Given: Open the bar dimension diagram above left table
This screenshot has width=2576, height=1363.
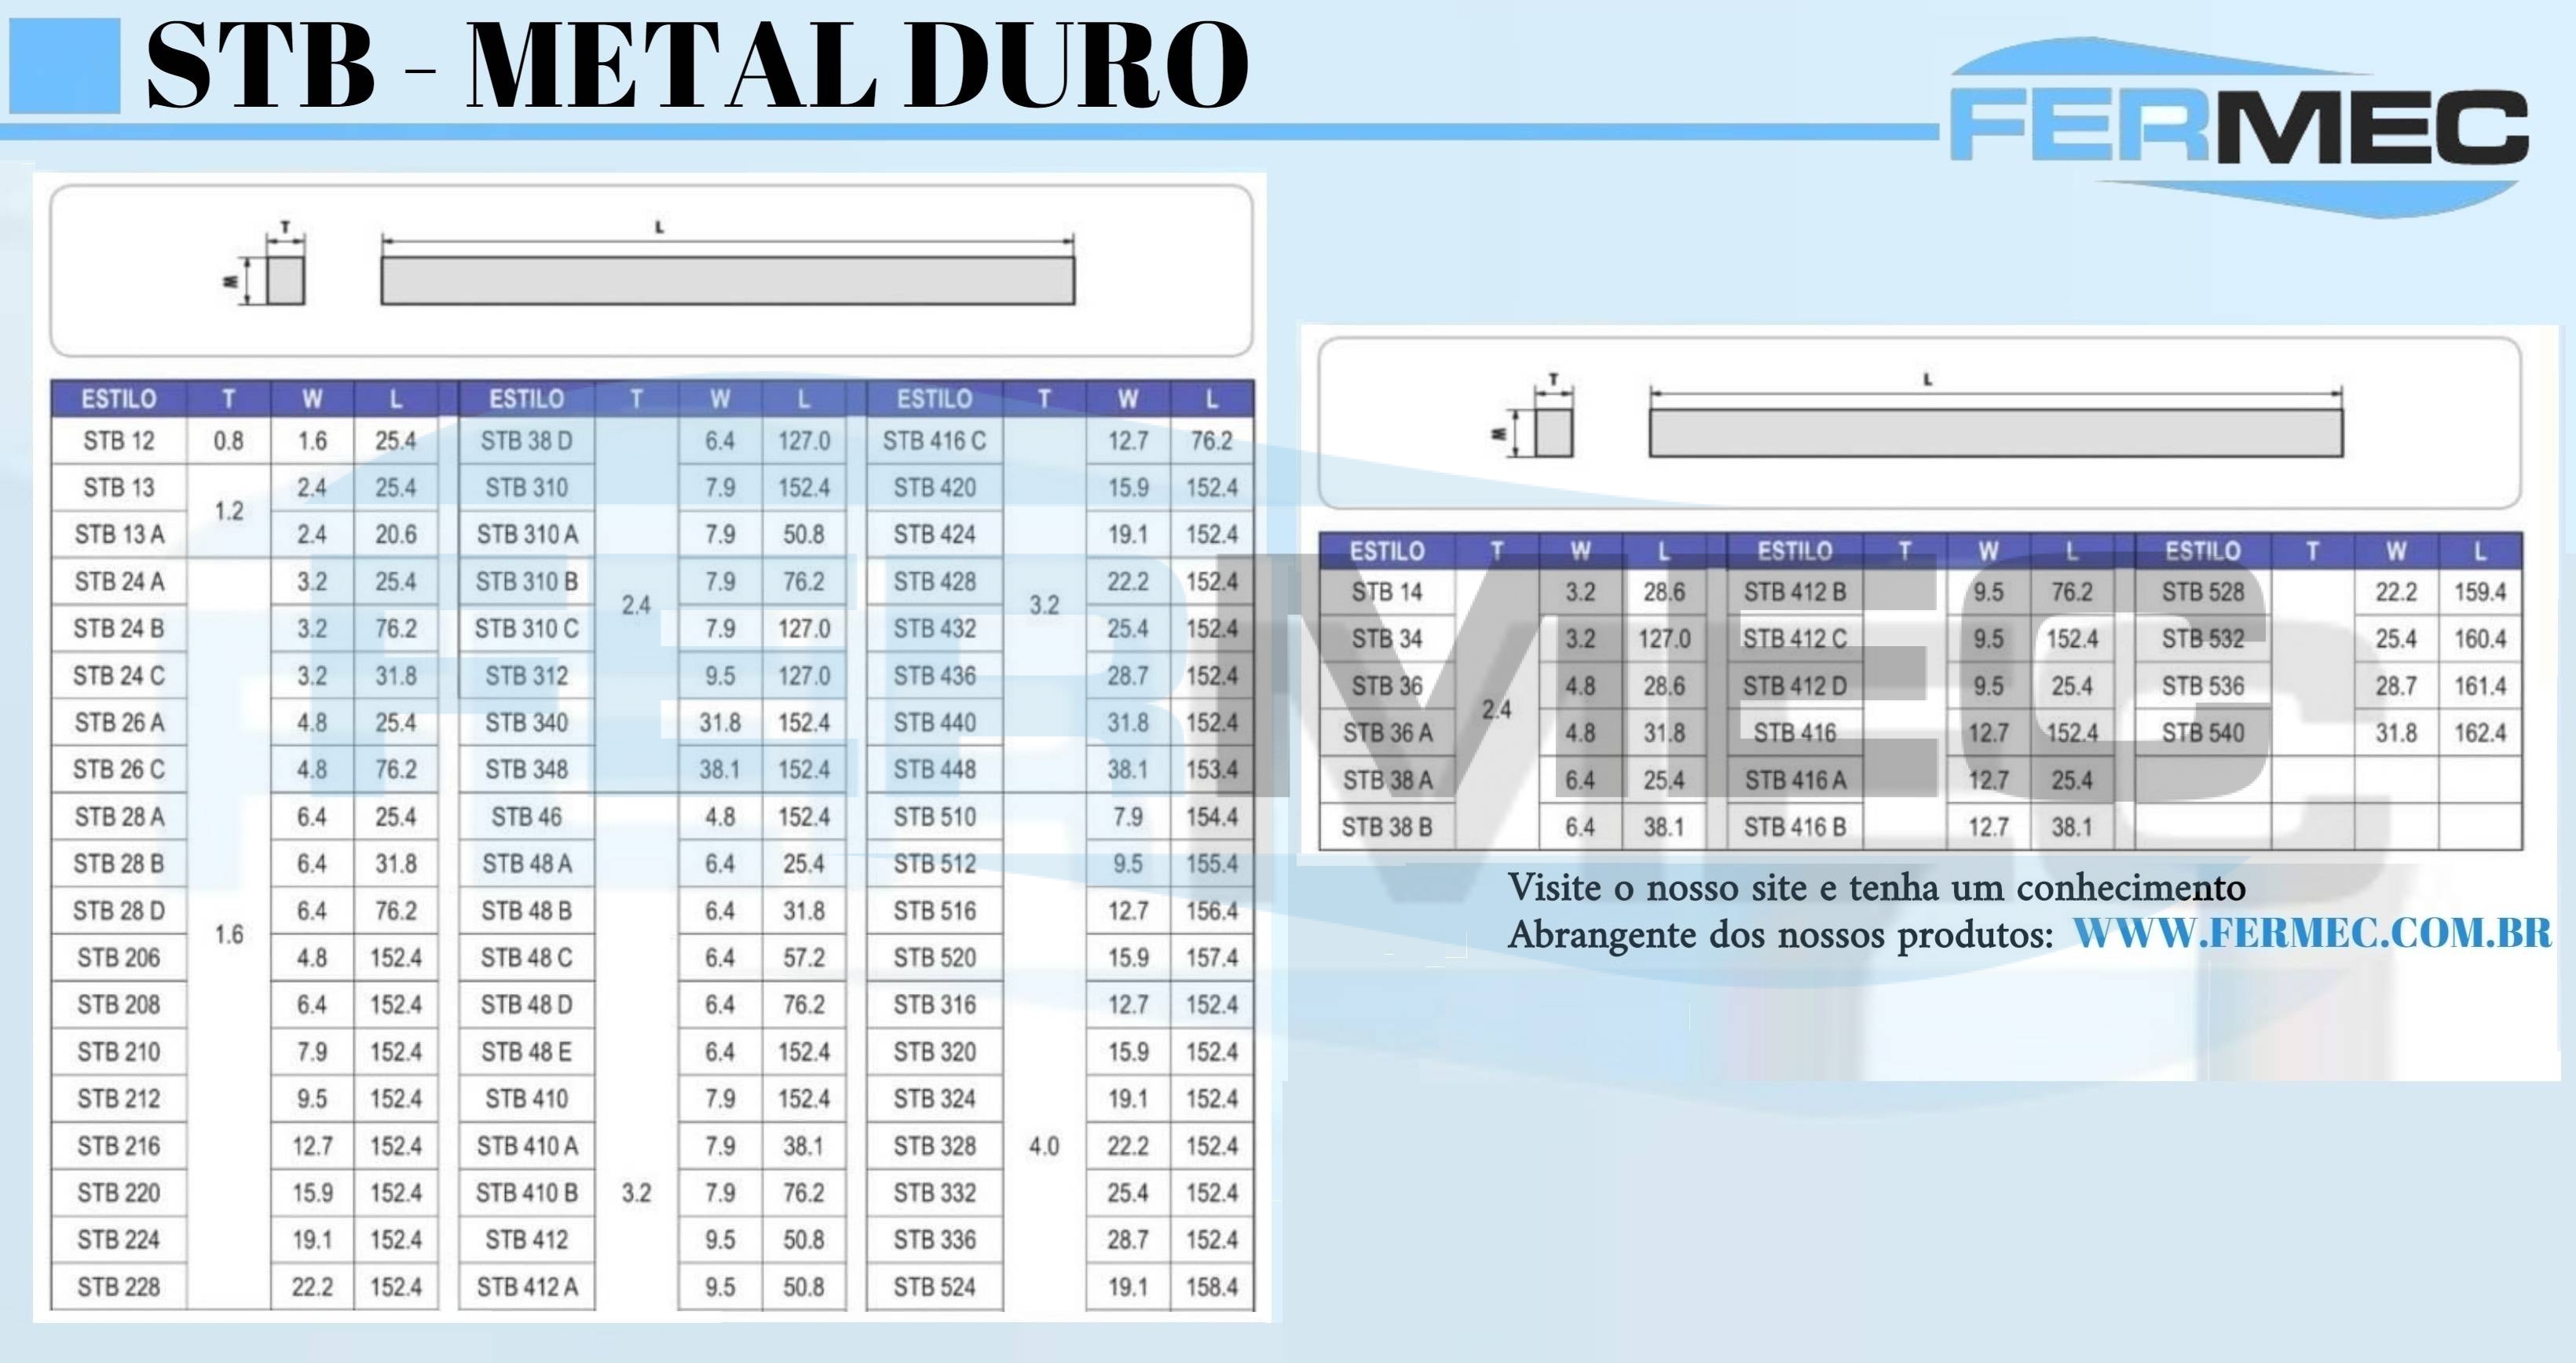Looking at the screenshot, I should (651, 270).
